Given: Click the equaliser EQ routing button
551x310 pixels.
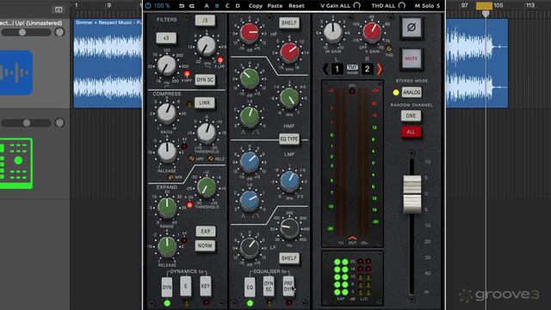Looking at the screenshot, I should (x=250, y=287).
